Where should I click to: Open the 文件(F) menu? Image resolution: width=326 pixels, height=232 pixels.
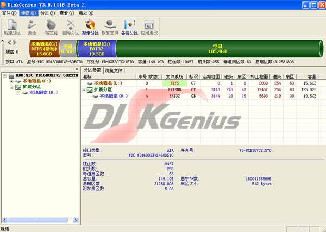9,13
